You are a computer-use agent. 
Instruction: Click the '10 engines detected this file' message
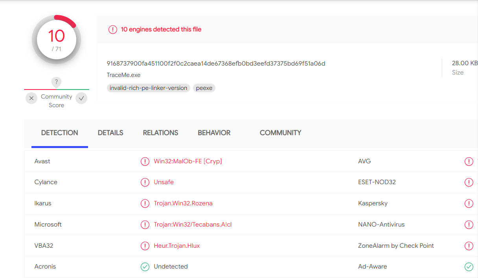pos(161,29)
